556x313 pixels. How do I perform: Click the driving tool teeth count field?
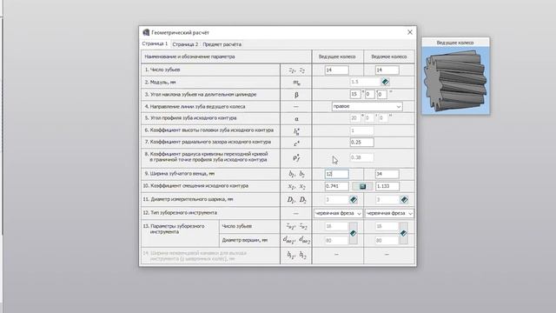(x=336, y=226)
